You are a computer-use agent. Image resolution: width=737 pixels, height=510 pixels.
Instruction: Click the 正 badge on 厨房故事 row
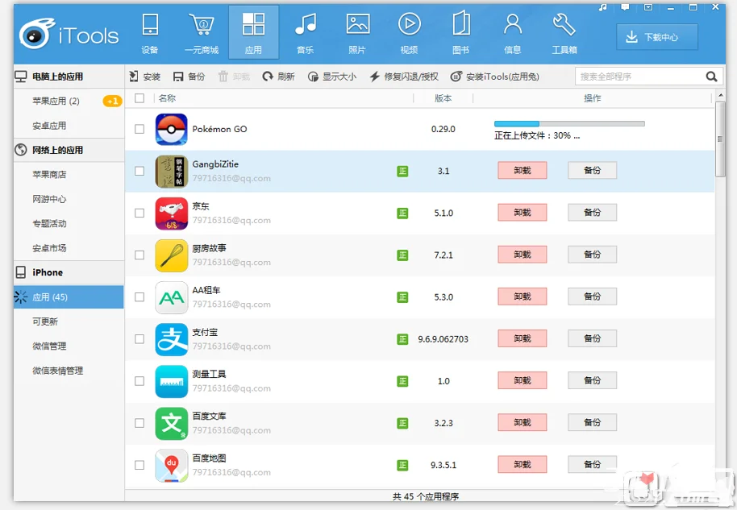click(x=402, y=255)
